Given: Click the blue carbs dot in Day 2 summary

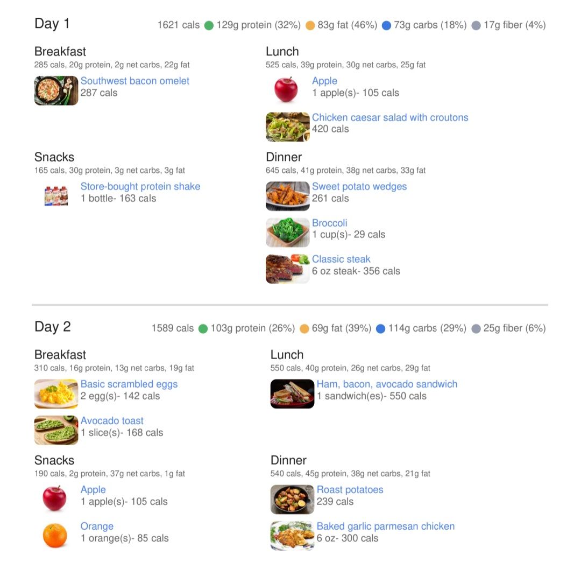Looking at the screenshot, I should pos(381,328).
